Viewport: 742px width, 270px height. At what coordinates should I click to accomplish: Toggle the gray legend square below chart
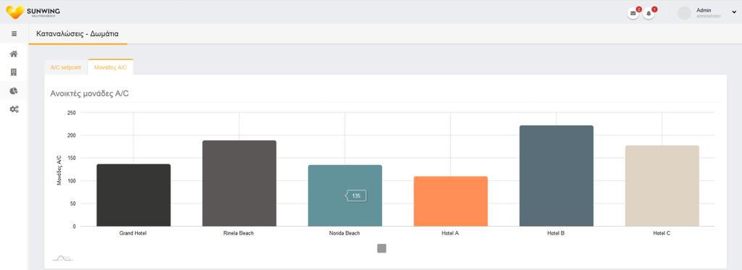click(382, 248)
